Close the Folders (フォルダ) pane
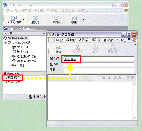Viewport: 142px width, 131px height. [x=44, y=34]
